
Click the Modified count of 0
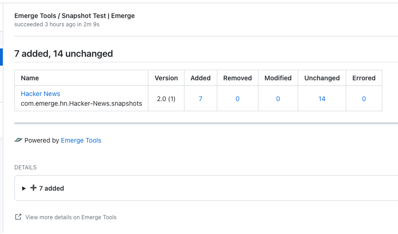pyautogui.click(x=278, y=99)
